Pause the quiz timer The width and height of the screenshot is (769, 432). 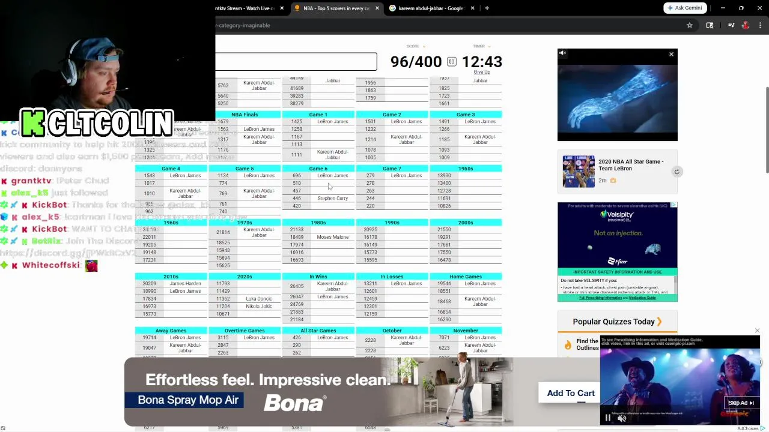point(451,62)
